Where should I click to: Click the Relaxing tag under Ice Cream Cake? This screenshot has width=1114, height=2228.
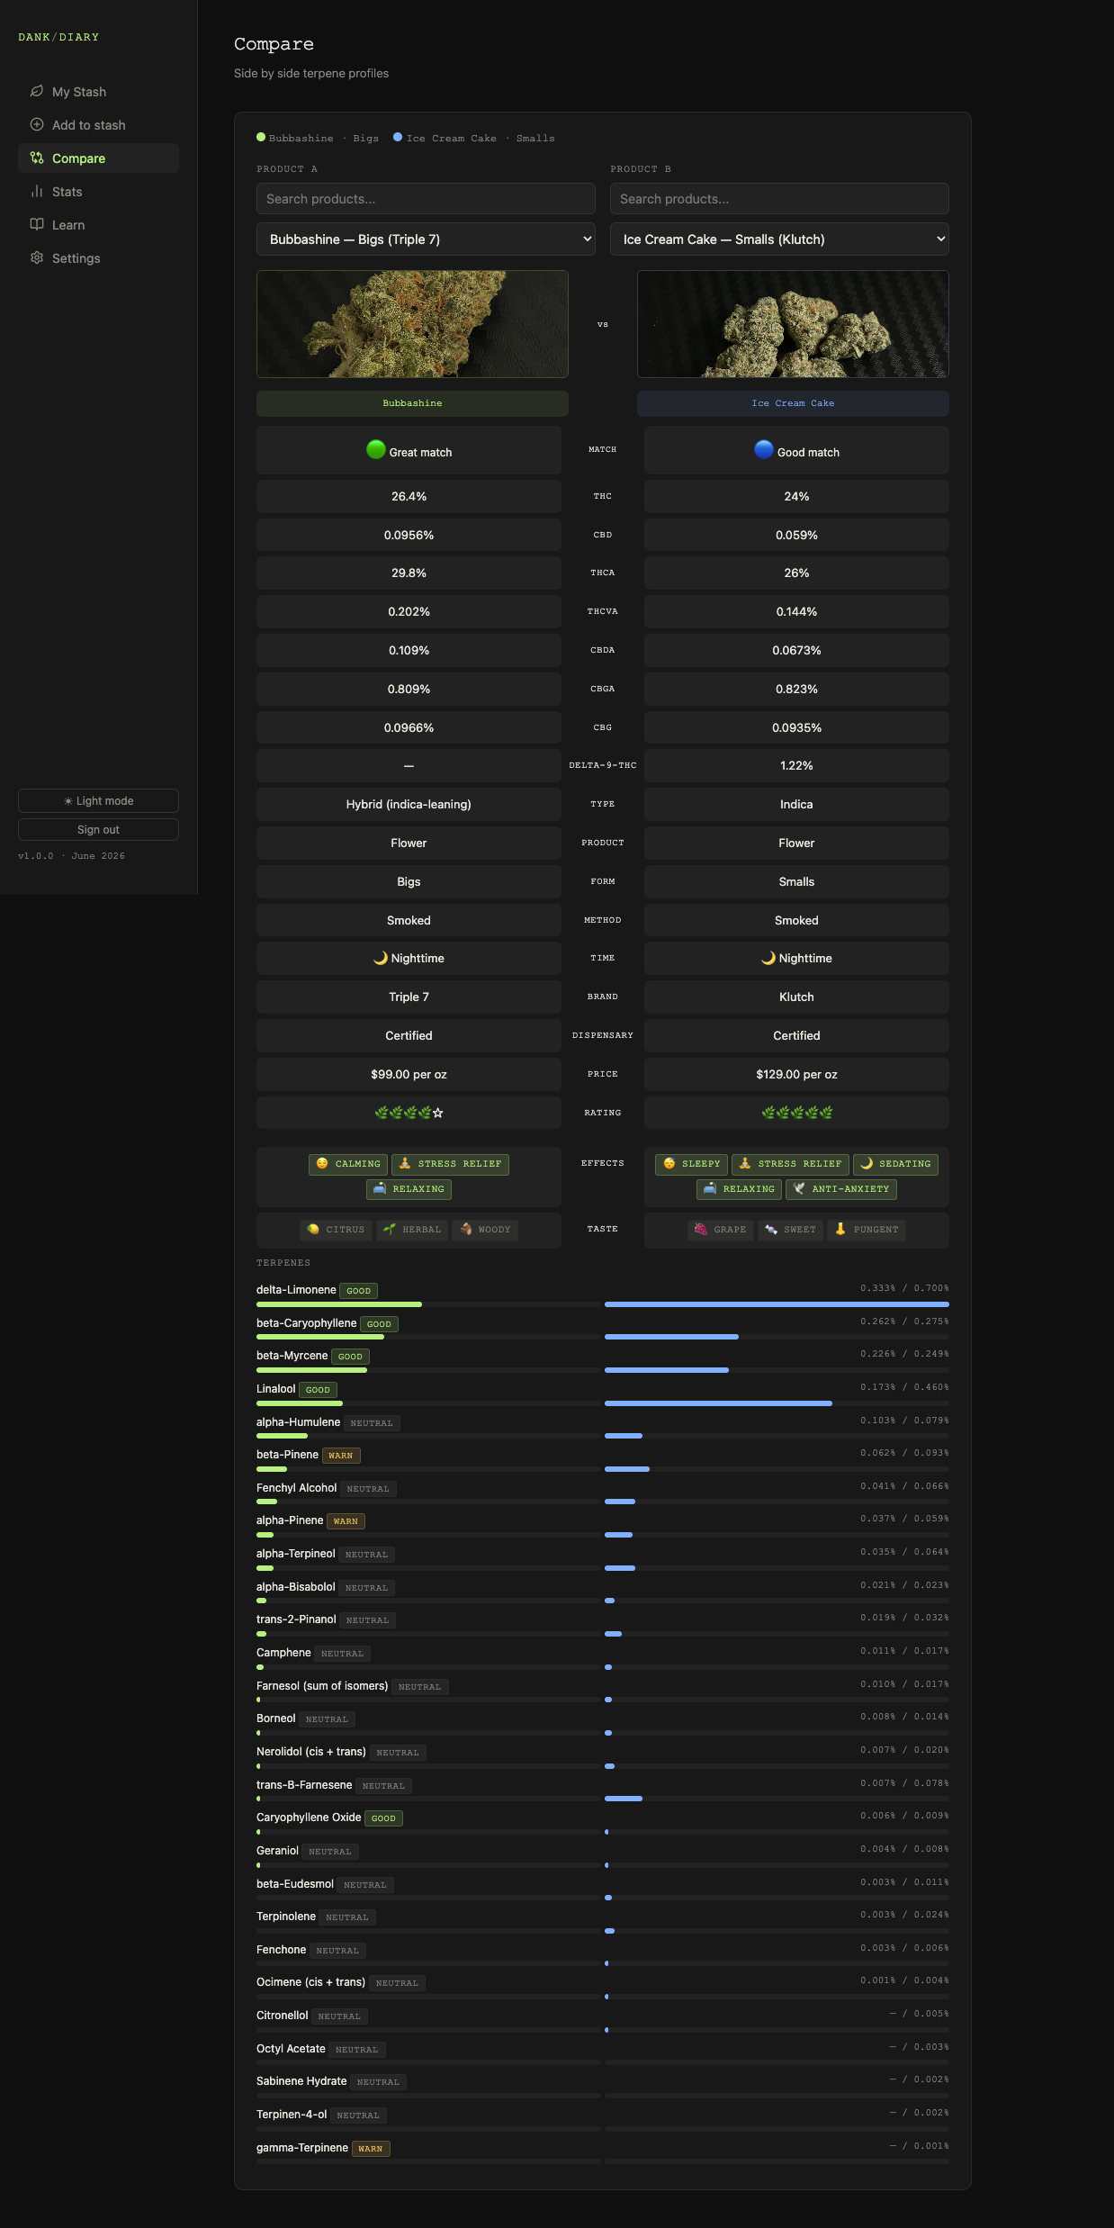click(740, 1189)
